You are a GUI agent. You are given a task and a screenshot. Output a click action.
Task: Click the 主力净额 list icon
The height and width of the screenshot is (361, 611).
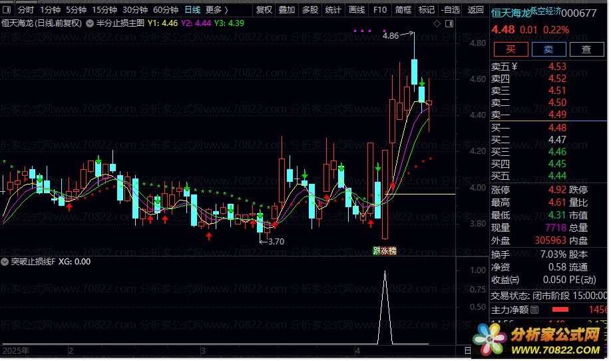click(534, 310)
